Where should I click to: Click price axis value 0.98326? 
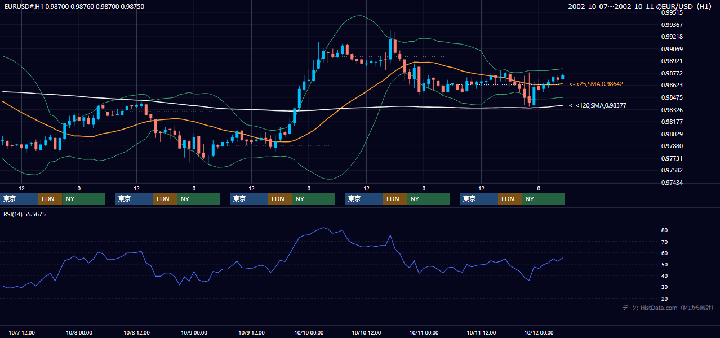click(672, 110)
